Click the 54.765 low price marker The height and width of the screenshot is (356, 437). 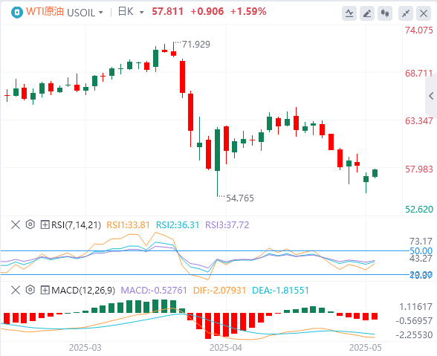239,198
